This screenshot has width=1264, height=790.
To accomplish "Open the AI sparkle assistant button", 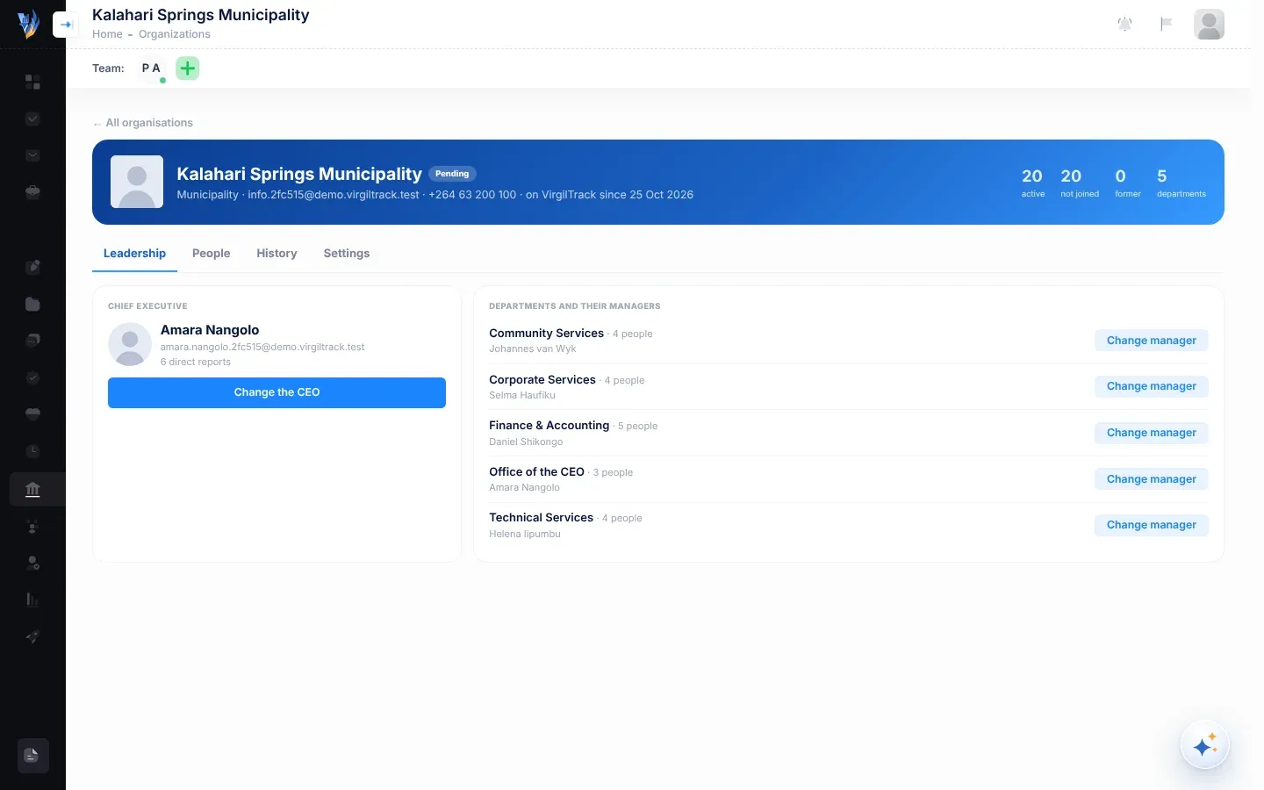I will 1204,746.
